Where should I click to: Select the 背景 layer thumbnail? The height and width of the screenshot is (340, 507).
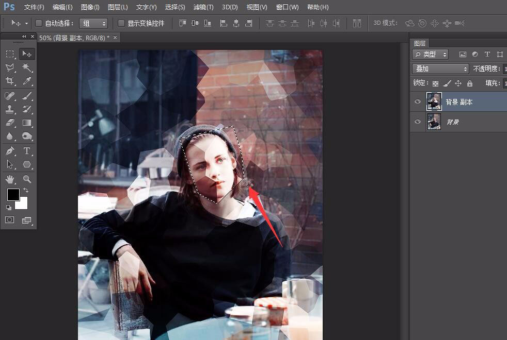pyautogui.click(x=434, y=122)
